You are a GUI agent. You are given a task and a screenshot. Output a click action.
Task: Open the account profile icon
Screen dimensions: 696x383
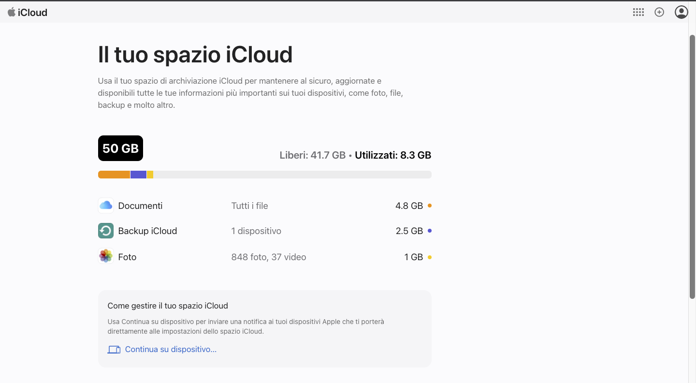point(681,12)
